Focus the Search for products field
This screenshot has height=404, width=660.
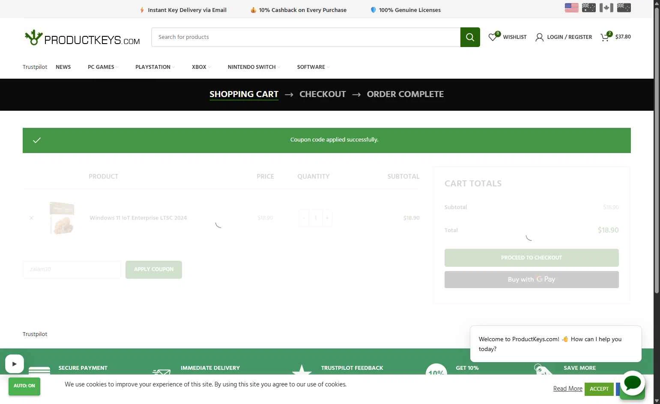pyautogui.click(x=306, y=37)
